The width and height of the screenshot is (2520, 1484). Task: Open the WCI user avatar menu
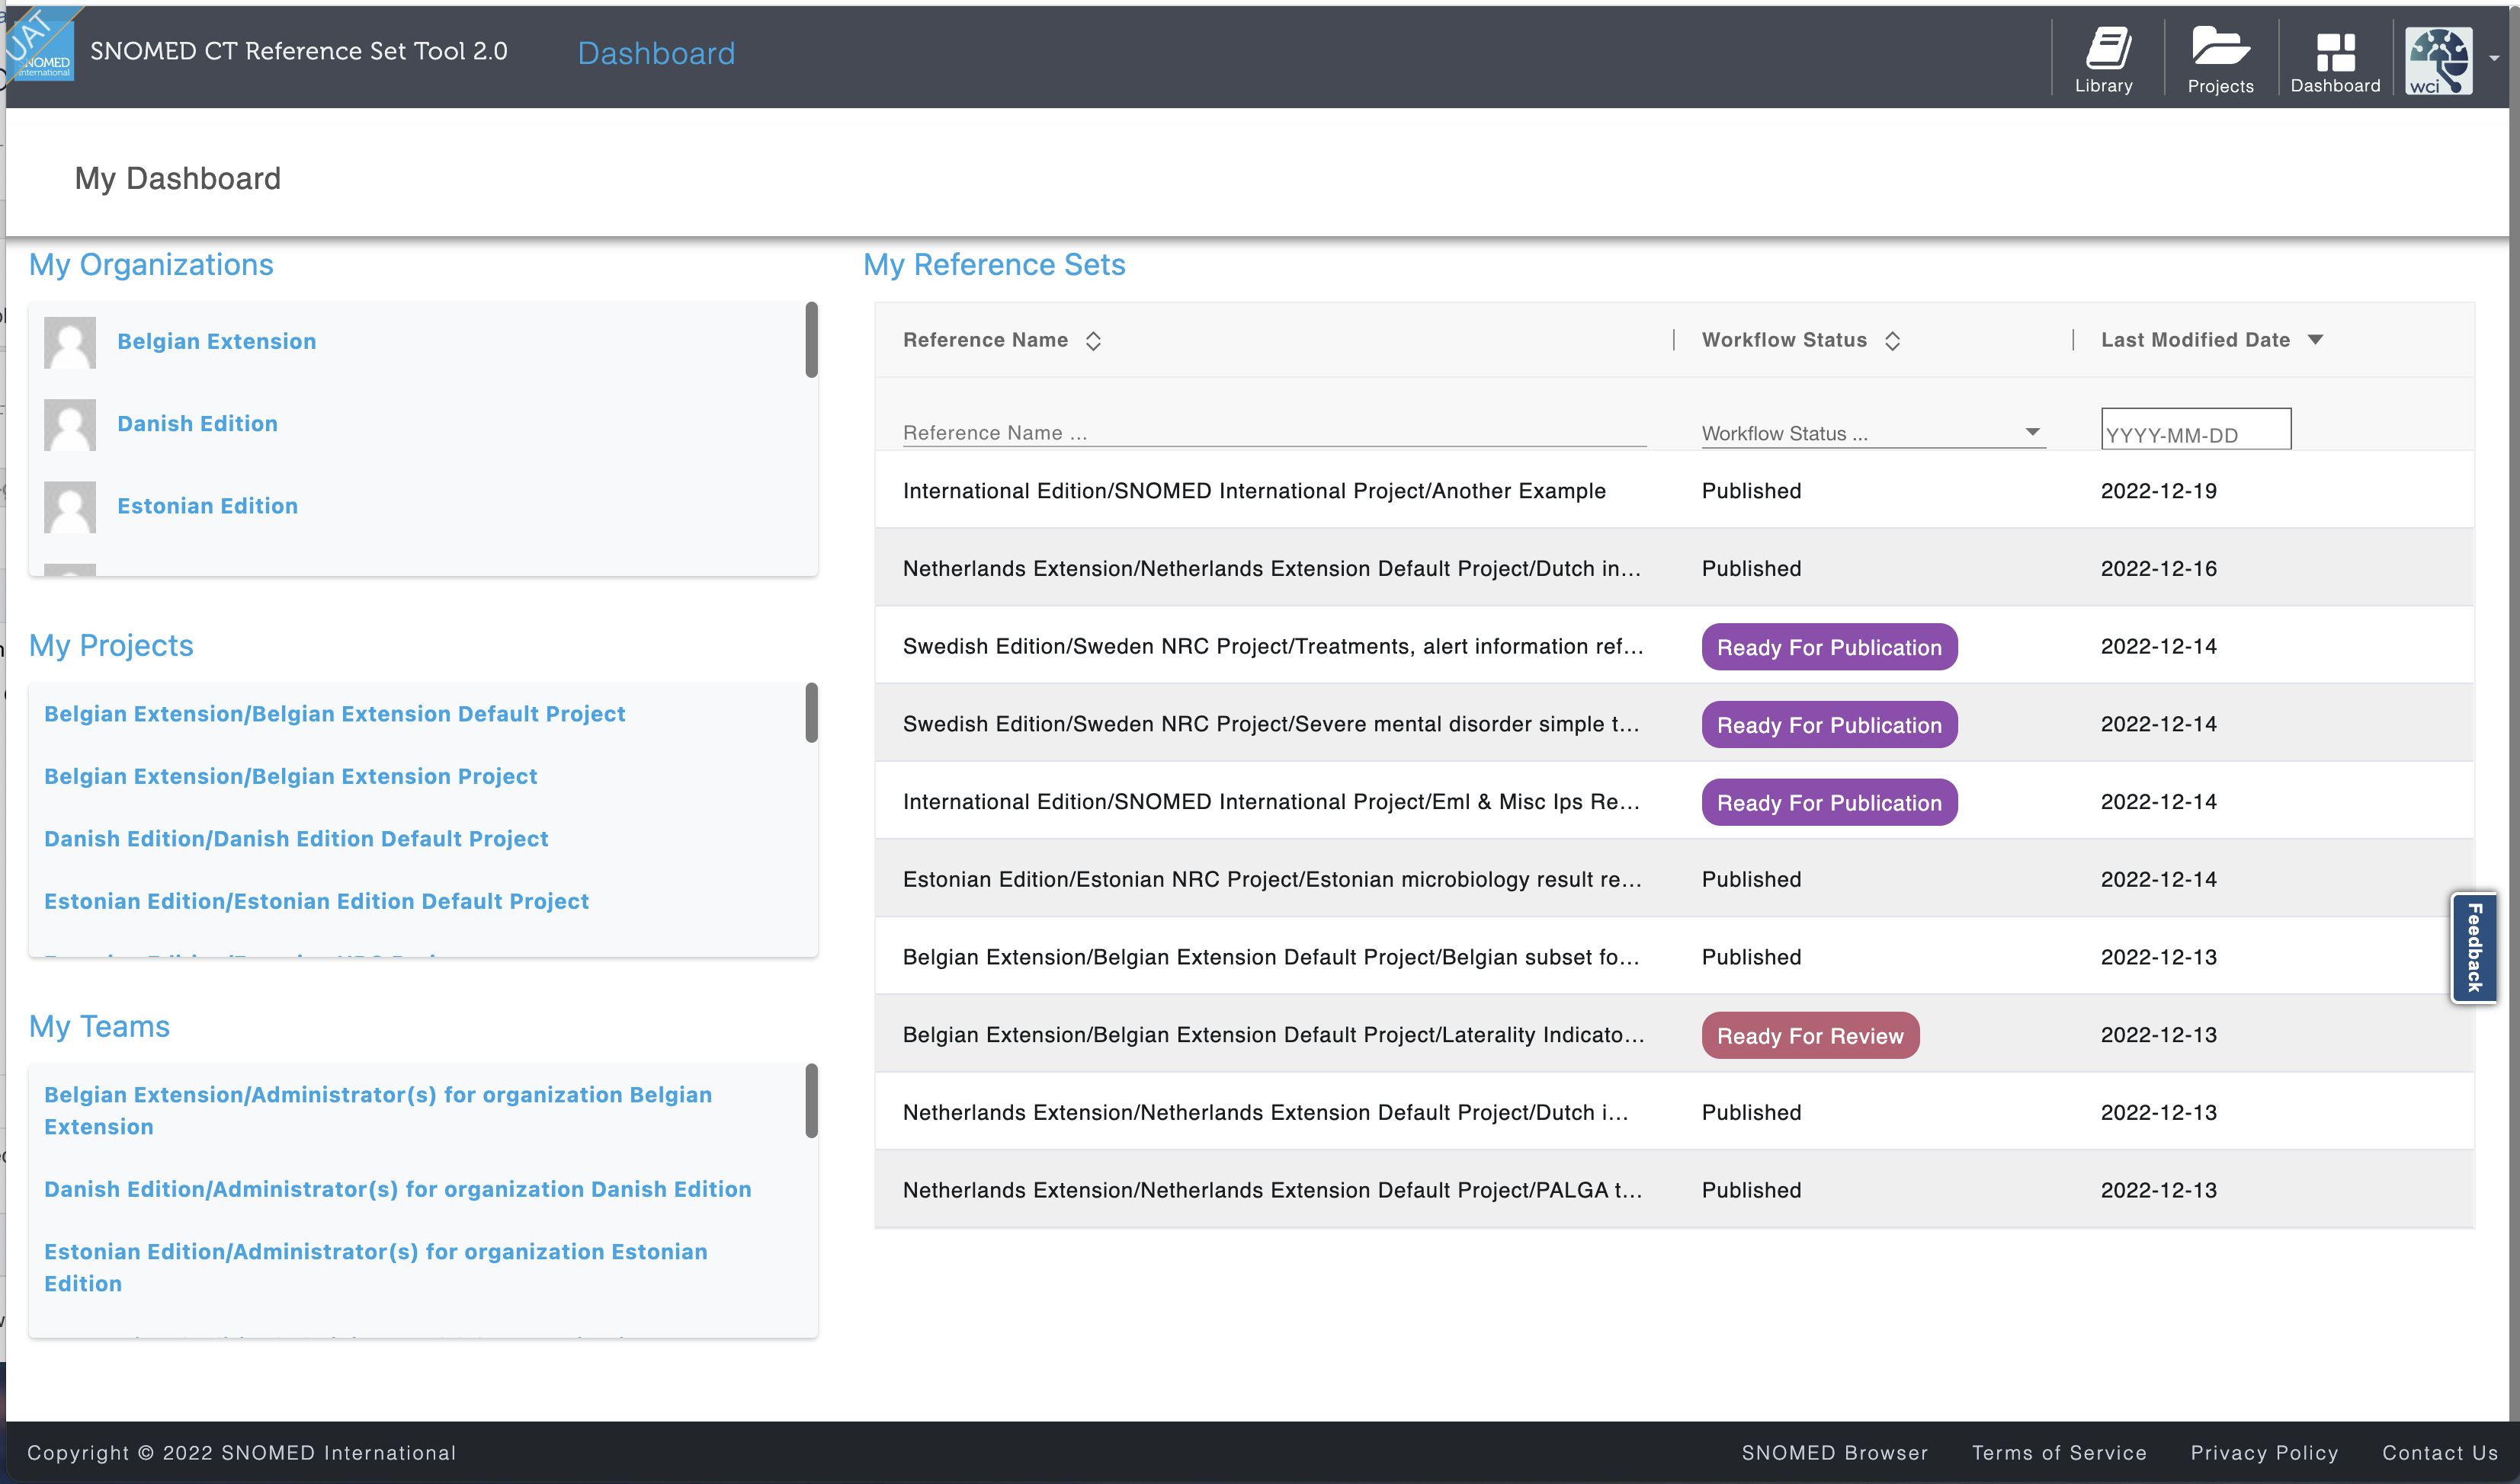(x=2438, y=60)
